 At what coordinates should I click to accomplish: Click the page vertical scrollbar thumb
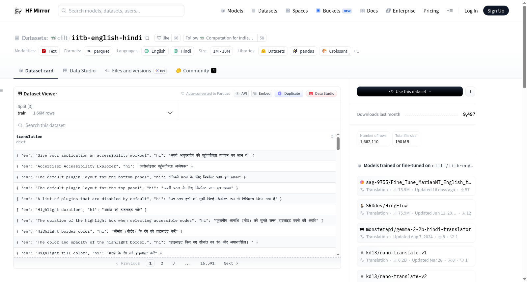pyautogui.click(x=524, y=47)
